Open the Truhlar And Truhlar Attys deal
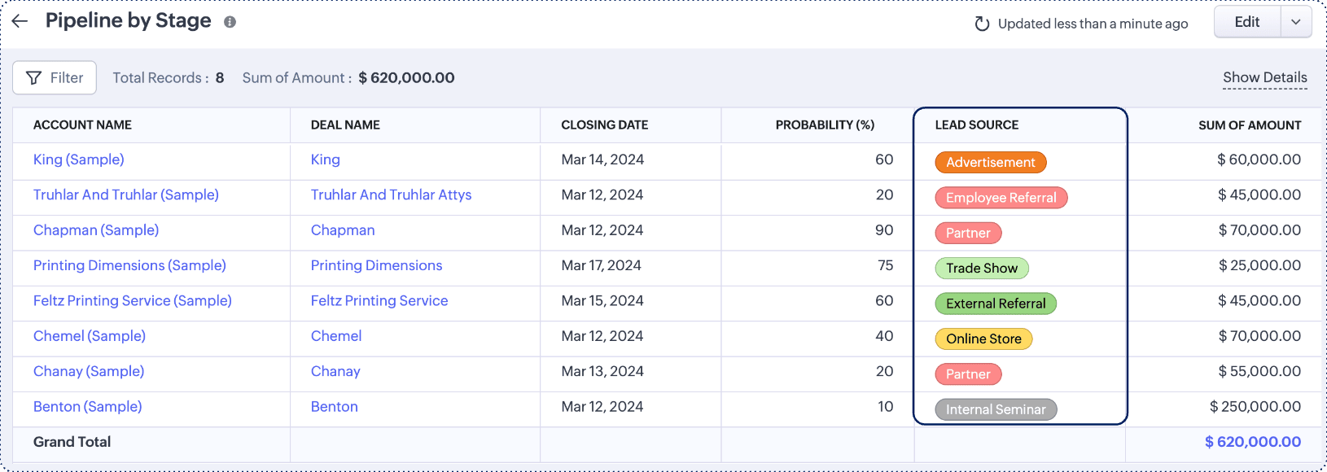 click(391, 194)
